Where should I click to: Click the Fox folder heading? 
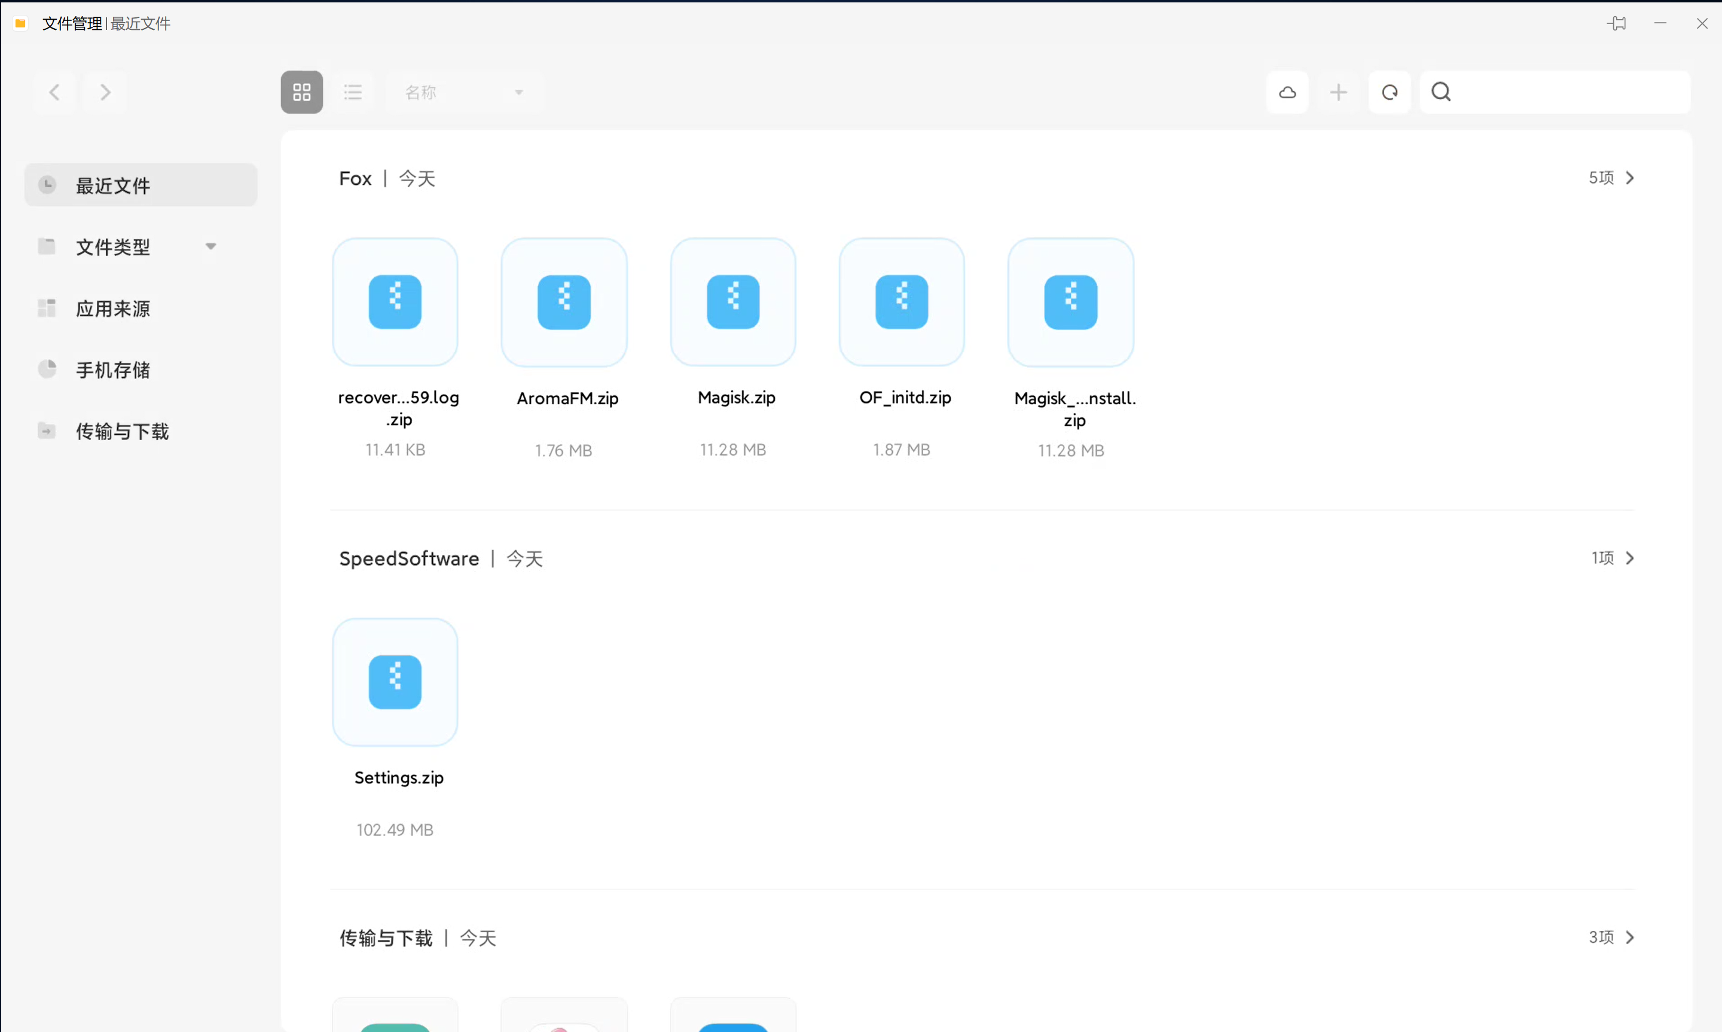355,179
